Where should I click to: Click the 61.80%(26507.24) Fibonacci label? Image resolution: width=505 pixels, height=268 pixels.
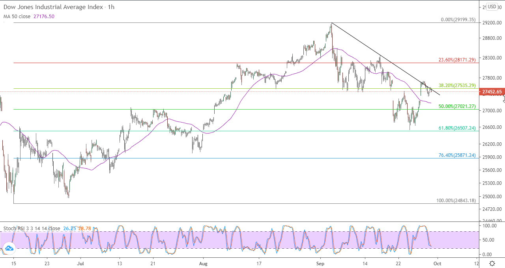457,128
